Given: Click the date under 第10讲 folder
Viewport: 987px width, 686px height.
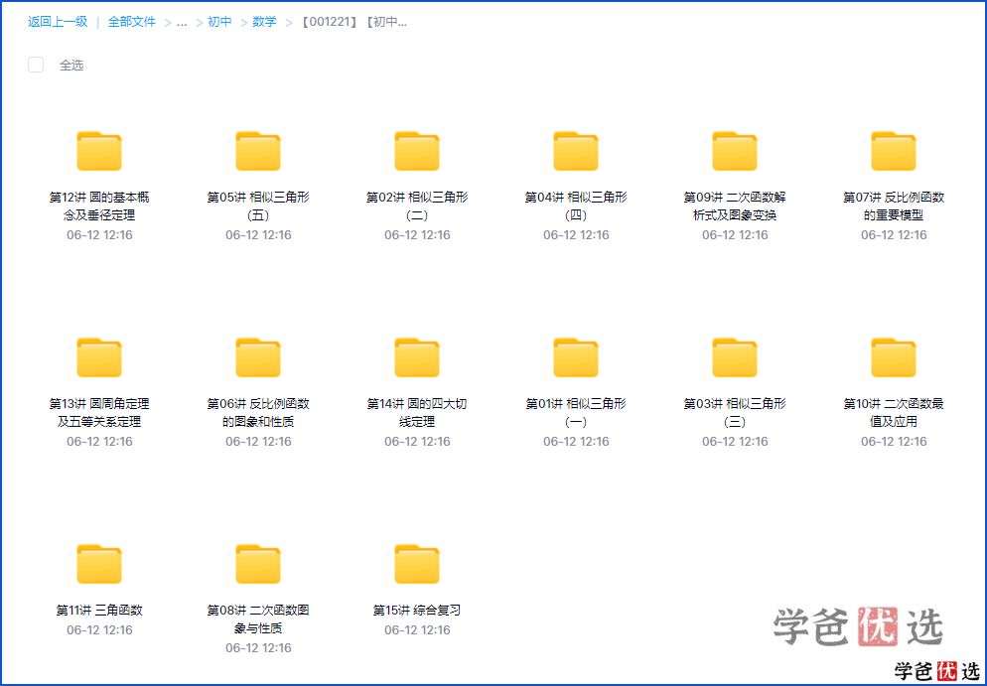Looking at the screenshot, I should pos(894,441).
